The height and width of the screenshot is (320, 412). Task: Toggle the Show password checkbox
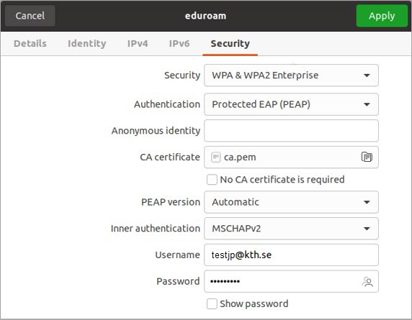click(212, 303)
